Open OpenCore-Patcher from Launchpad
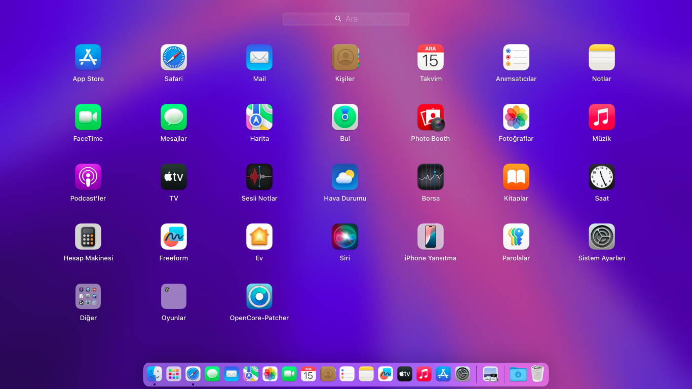 (259, 296)
